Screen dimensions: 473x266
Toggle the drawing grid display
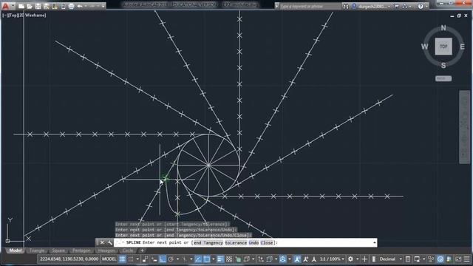coord(122,259)
